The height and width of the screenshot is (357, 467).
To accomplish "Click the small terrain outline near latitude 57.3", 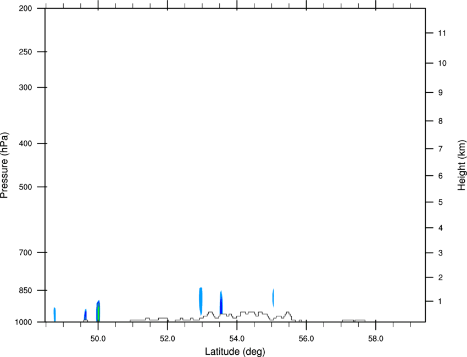I will [353, 321].
